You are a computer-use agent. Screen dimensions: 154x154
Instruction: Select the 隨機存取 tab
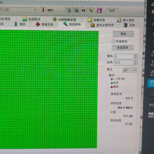tap(96, 20)
